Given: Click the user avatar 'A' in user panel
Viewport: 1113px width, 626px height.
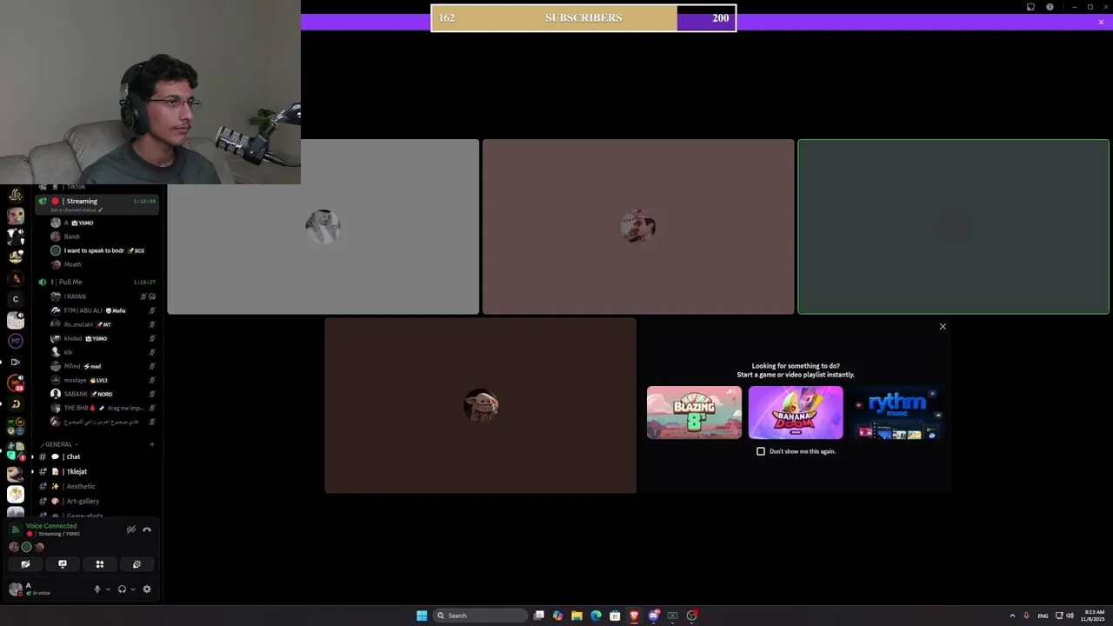Looking at the screenshot, I should tap(15, 589).
